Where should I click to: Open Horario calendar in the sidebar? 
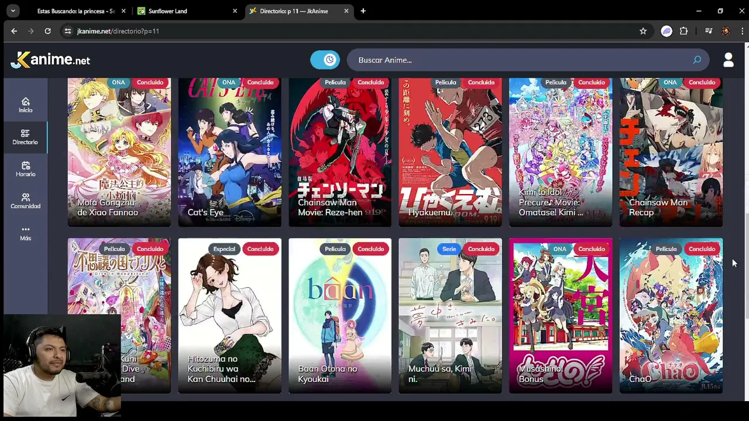click(25, 170)
